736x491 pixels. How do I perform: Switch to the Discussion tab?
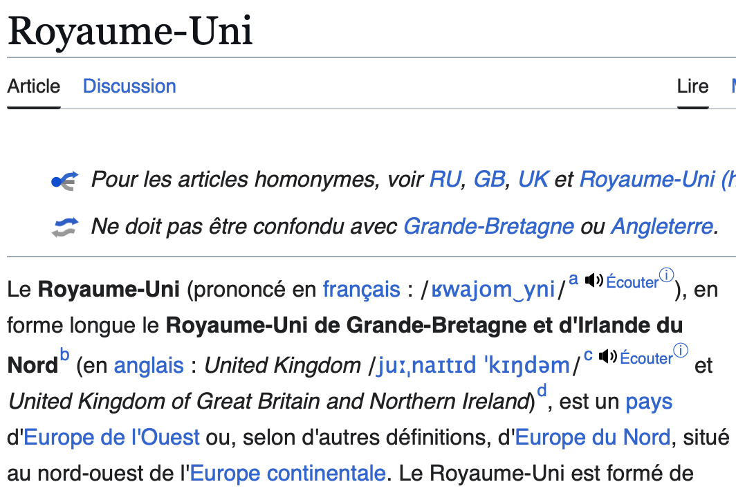coord(129,86)
